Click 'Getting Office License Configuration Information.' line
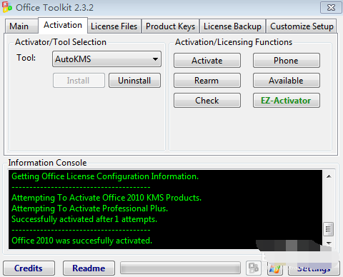The width and height of the screenshot is (343, 277). pos(105,176)
